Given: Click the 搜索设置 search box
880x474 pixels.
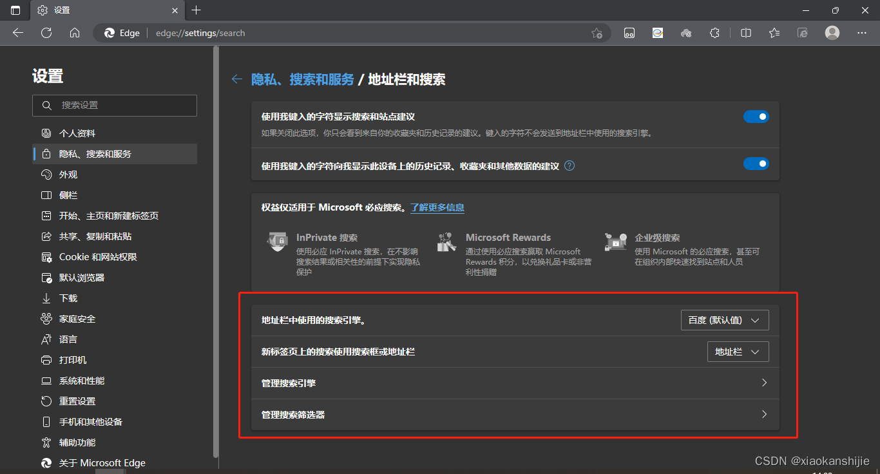Looking at the screenshot, I should coord(115,106).
